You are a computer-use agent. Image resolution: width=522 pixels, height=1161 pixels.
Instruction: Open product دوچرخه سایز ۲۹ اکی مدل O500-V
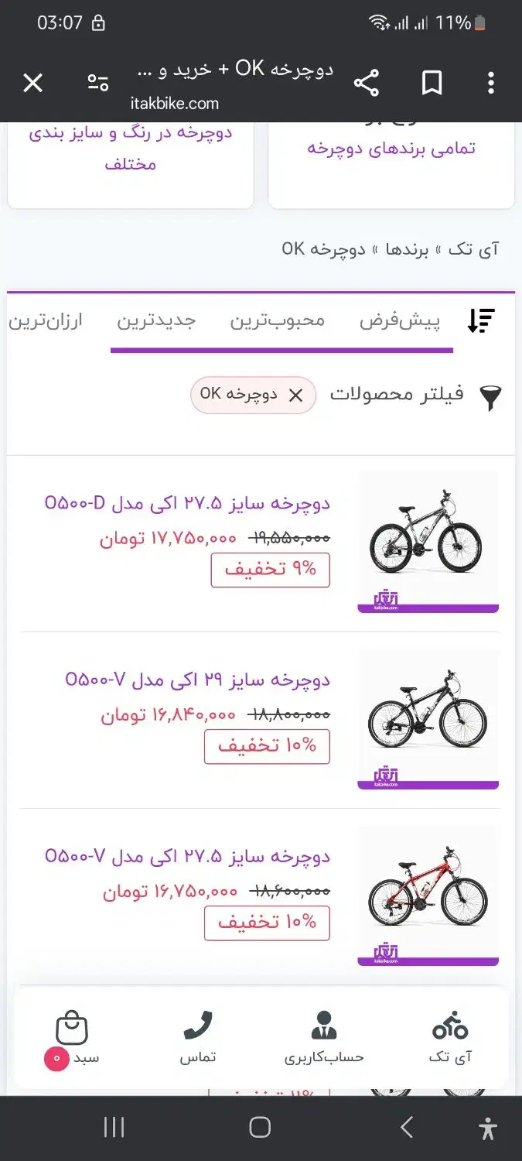pyautogui.click(x=199, y=679)
